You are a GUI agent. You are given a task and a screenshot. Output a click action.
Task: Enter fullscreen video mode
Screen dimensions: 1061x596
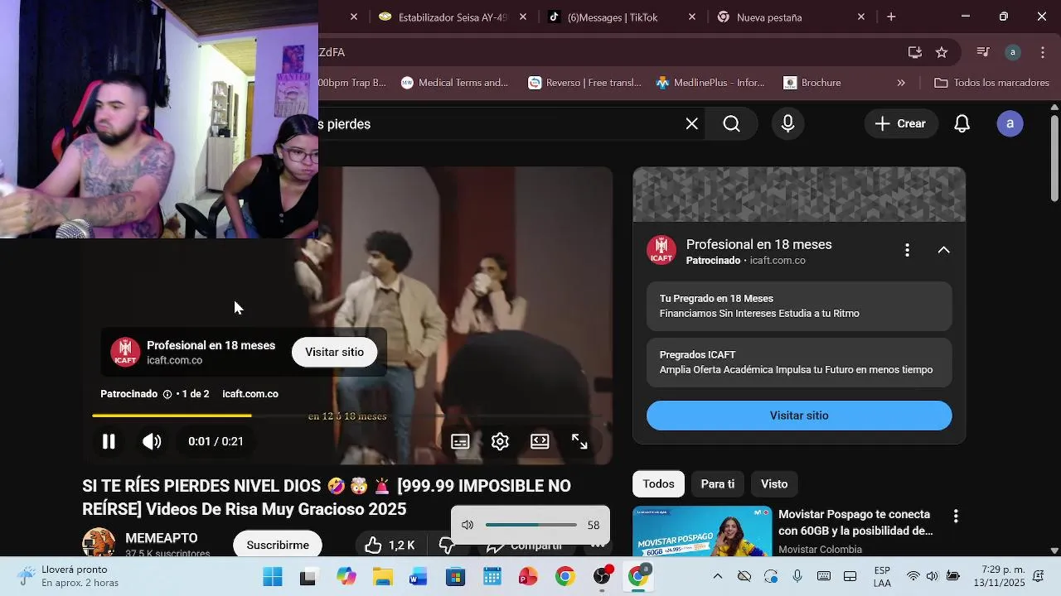point(579,441)
